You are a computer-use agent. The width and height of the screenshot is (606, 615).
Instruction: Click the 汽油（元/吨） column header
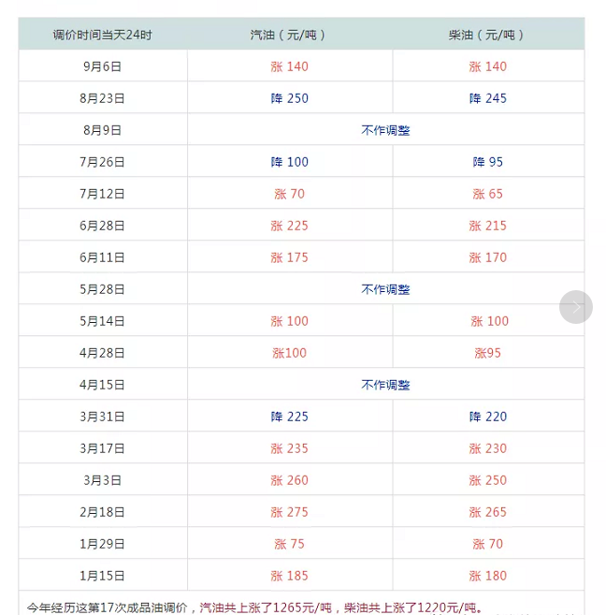290,35
